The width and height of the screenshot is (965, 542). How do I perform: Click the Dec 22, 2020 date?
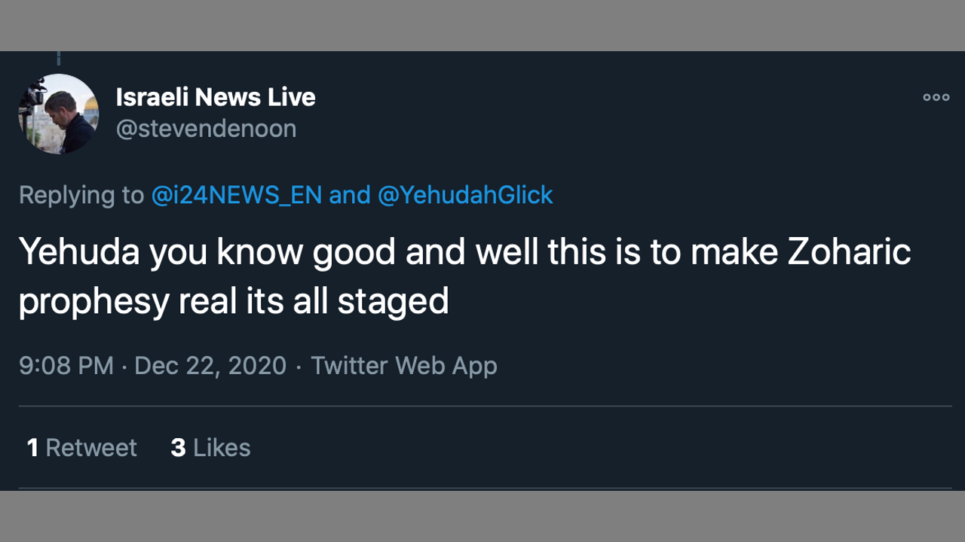coord(210,366)
